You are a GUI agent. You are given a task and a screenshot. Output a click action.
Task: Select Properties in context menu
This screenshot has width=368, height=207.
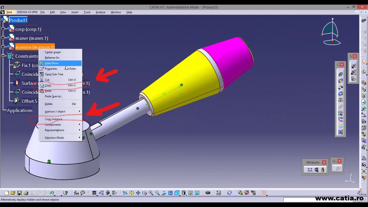[x=60, y=69]
